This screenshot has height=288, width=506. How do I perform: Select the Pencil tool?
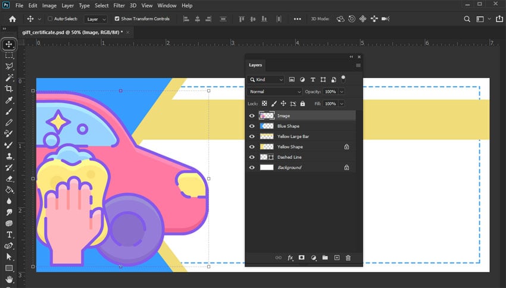pyautogui.click(x=9, y=123)
